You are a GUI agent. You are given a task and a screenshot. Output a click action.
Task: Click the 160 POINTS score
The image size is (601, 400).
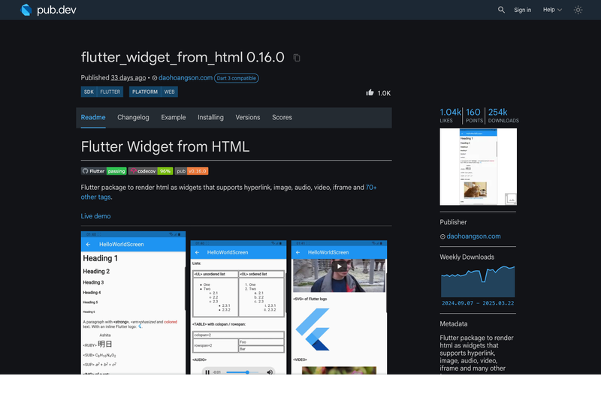click(474, 116)
